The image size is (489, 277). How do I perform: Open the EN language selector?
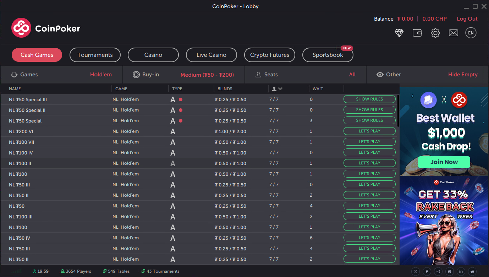click(x=471, y=33)
